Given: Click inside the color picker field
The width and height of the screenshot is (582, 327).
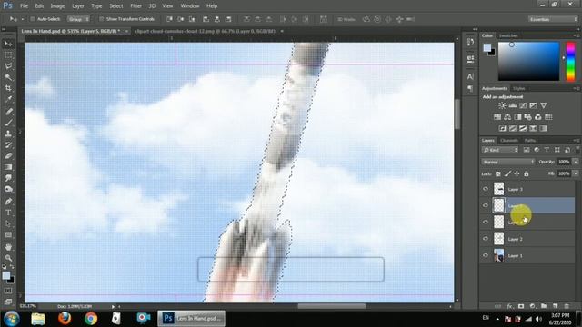Looking at the screenshot, I should [x=528, y=61].
